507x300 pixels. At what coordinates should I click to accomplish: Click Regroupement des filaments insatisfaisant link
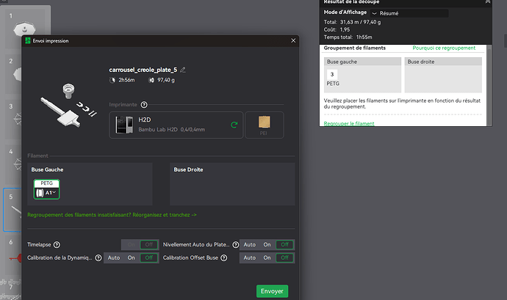pyautogui.click(x=112, y=215)
